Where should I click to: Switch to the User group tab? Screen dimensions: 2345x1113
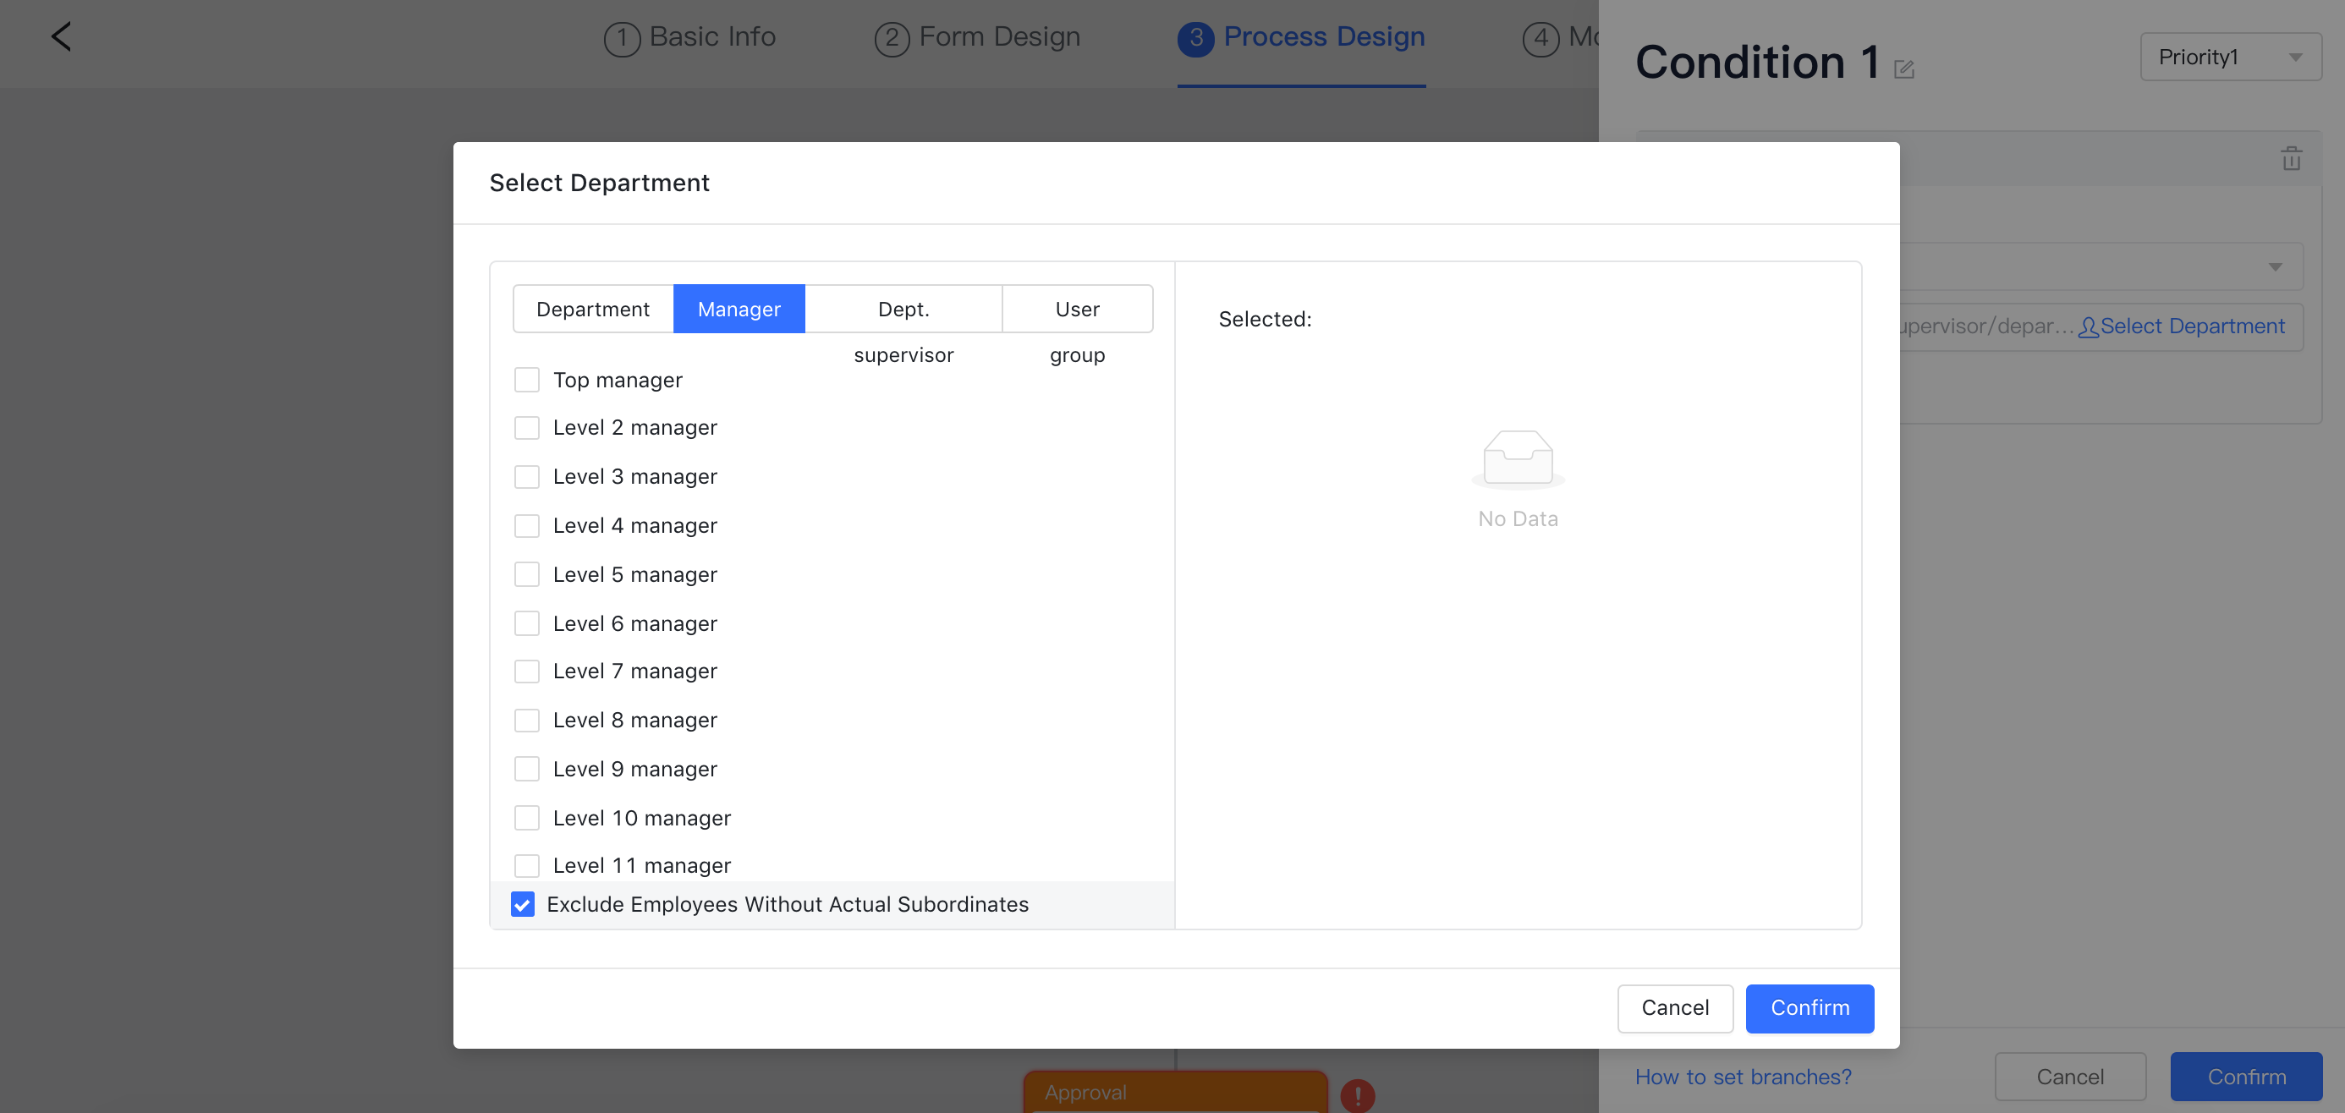click(1077, 310)
